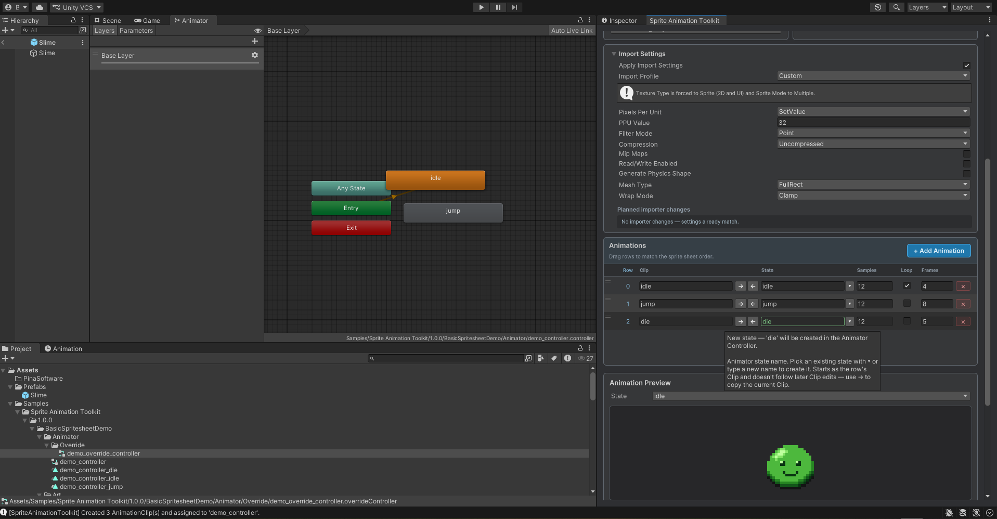Uncheck Apply Import Settings checkbox
This screenshot has height=519, width=997.
tap(966, 66)
